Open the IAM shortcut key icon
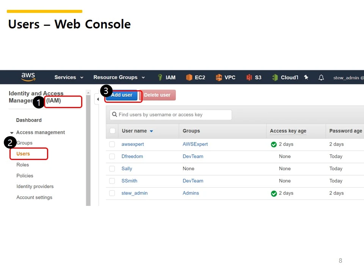Viewport: 364px width, 273px height. [x=160, y=77]
